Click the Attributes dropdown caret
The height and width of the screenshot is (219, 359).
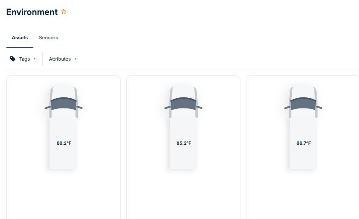pos(76,59)
